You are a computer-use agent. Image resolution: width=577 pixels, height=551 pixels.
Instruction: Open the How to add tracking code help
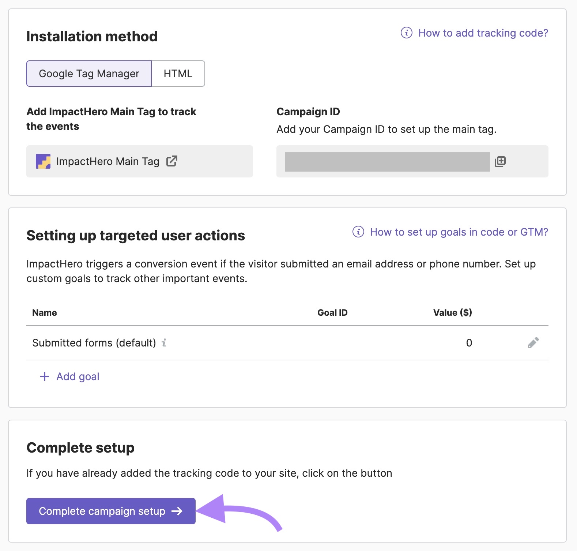click(483, 33)
